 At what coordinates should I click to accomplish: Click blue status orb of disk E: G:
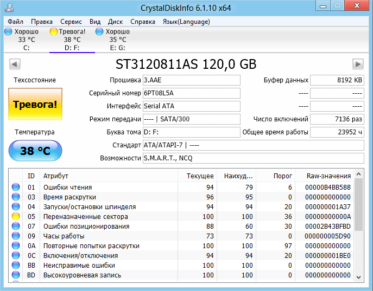pyautogui.click(x=99, y=31)
